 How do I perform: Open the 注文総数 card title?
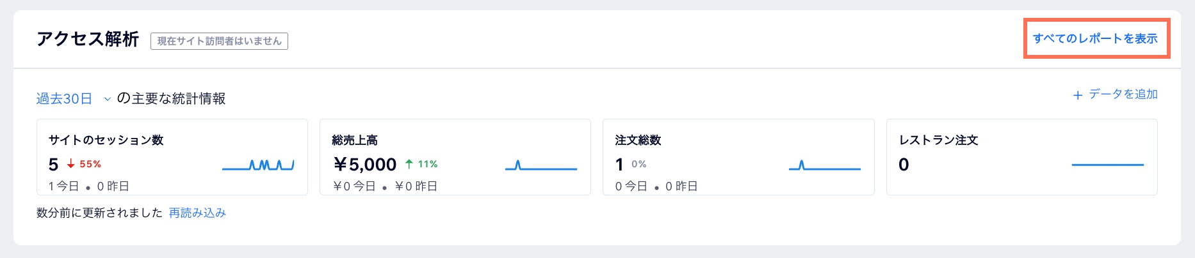pos(638,140)
